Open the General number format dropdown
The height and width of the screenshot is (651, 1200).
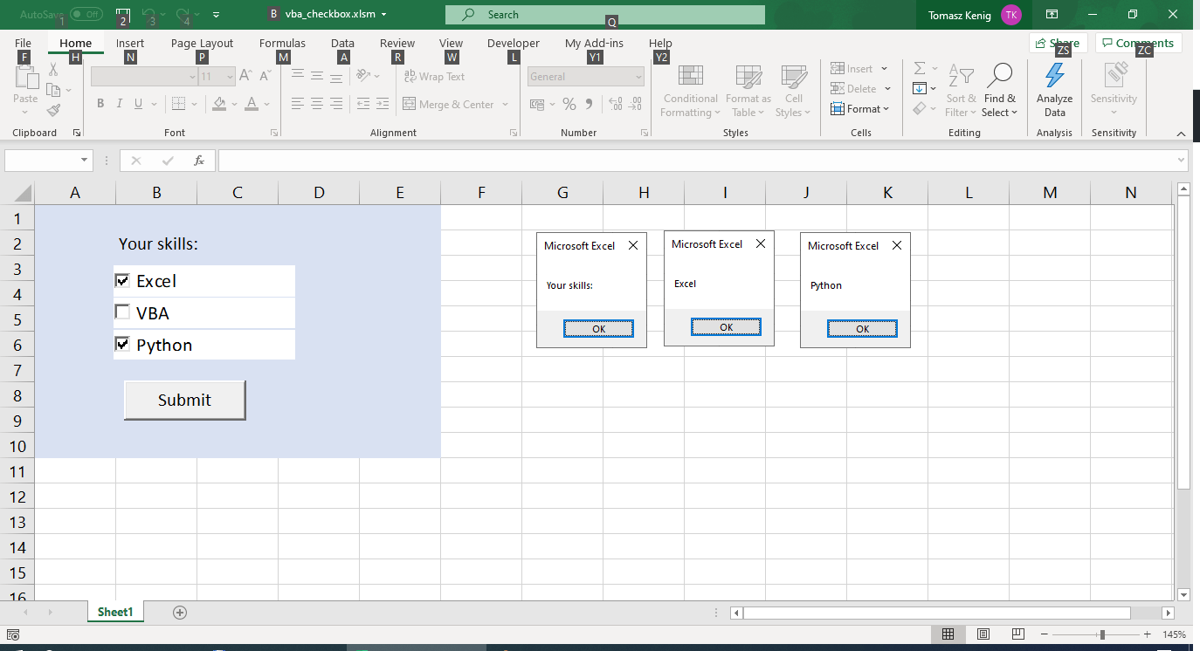638,76
